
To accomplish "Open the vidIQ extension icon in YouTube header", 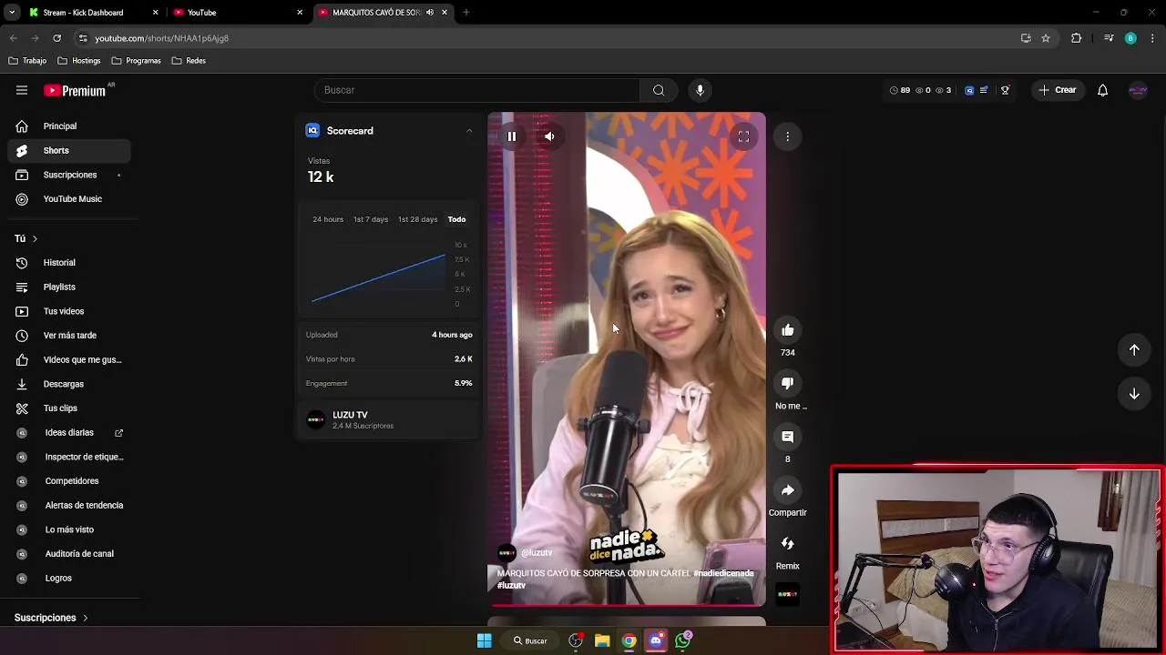I will (969, 90).
